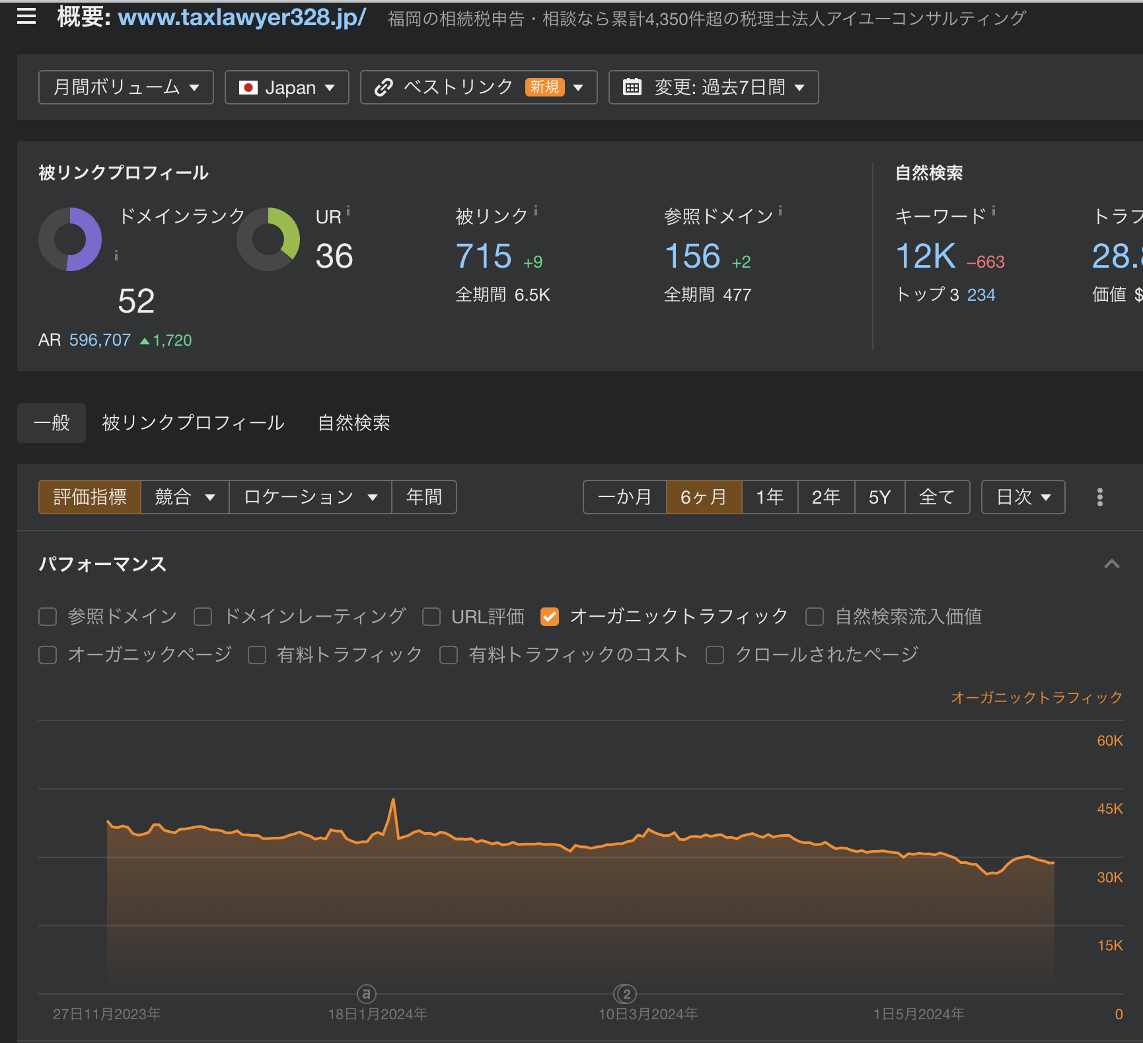Click info icon next to UR
Image resolution: width=1143 pixels, height=1043 pixels.
[x=348, y=211]
